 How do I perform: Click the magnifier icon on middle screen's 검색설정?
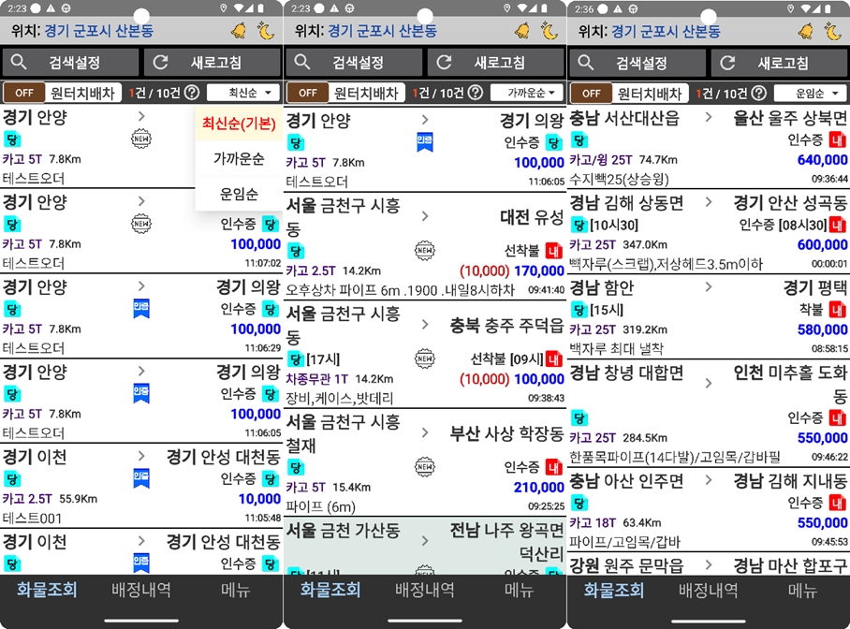(x=303, y=63)
